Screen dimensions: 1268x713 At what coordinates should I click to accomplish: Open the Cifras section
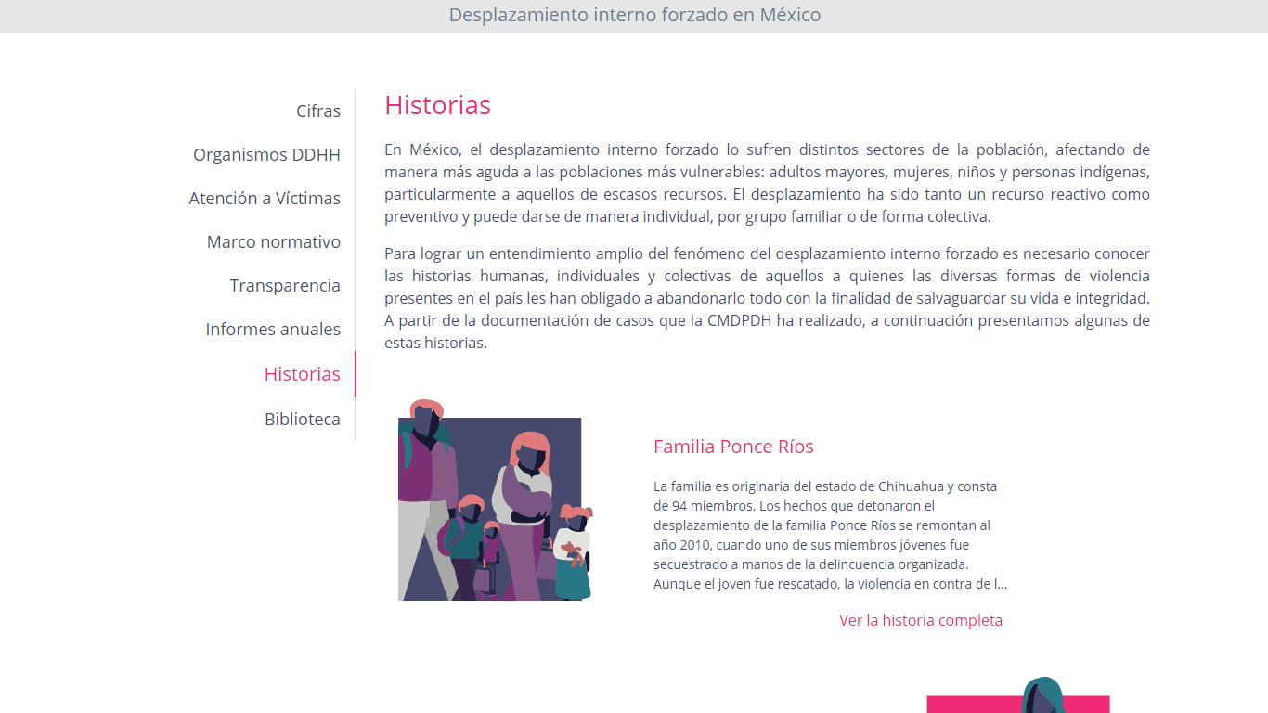(317, 110)
